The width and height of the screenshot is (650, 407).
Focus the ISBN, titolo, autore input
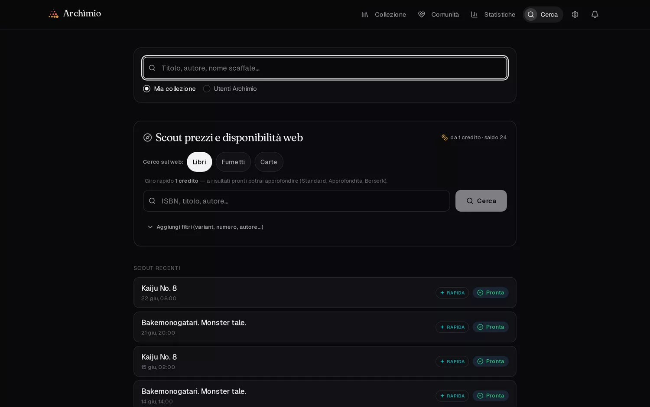(296, 201)
